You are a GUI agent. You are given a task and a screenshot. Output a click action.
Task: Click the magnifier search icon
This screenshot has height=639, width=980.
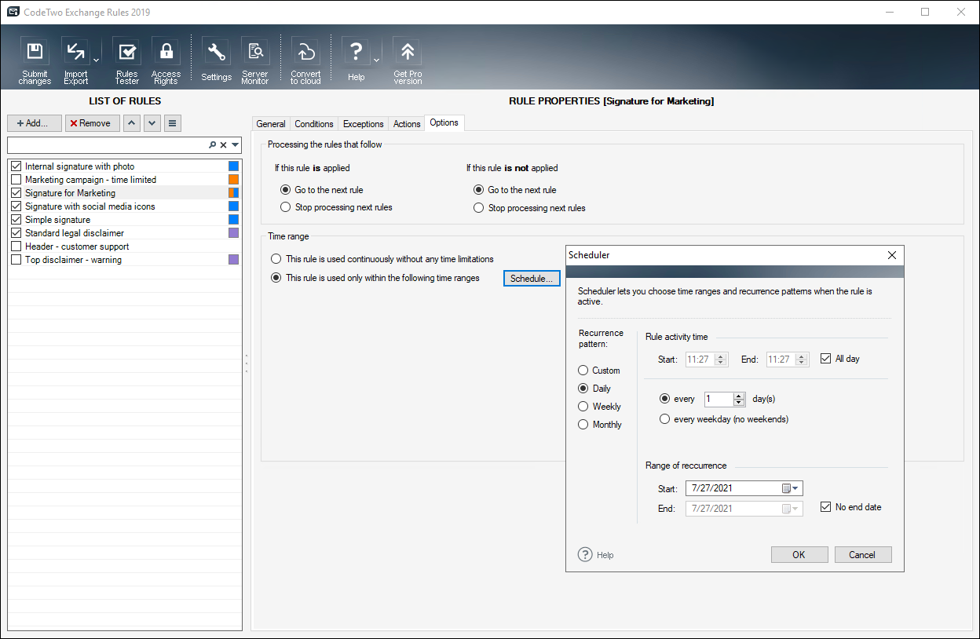tap(212, 145)
